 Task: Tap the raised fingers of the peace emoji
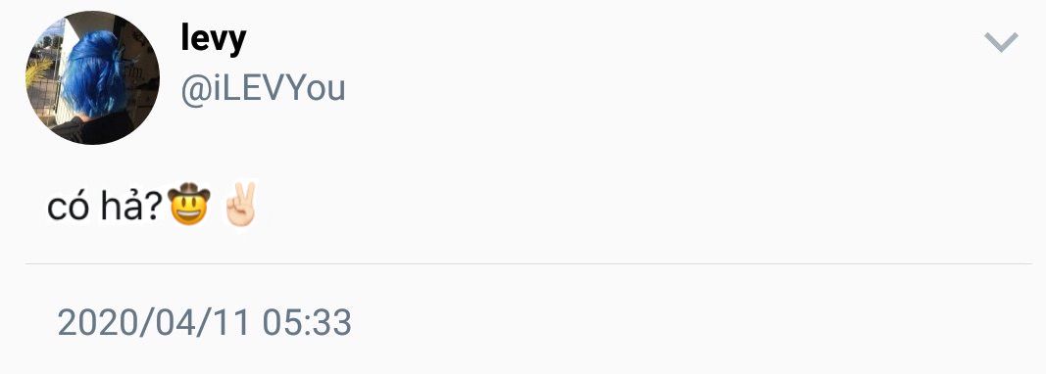pos(240,193)
